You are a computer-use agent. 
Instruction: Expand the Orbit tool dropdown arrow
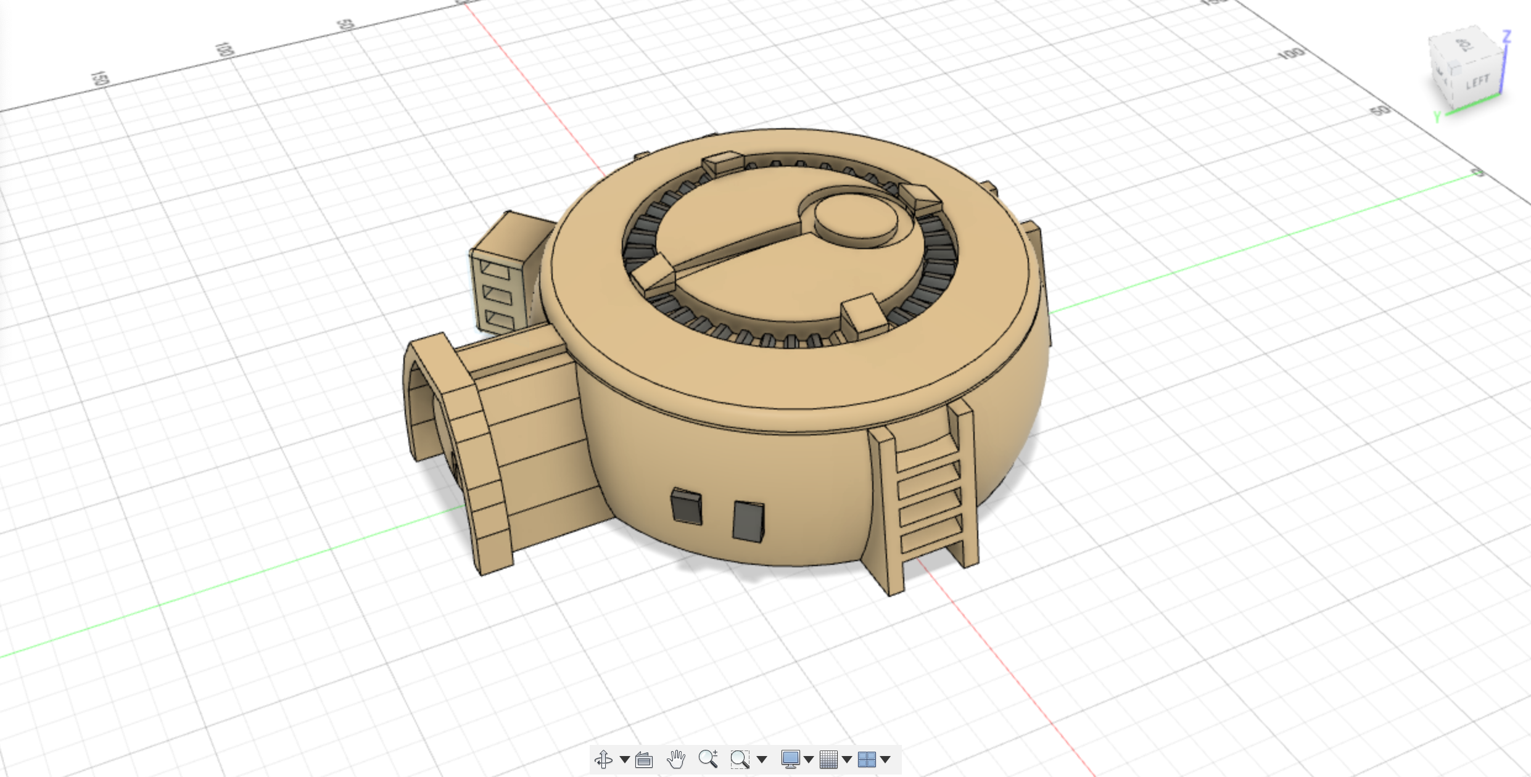tap(625, 760)
